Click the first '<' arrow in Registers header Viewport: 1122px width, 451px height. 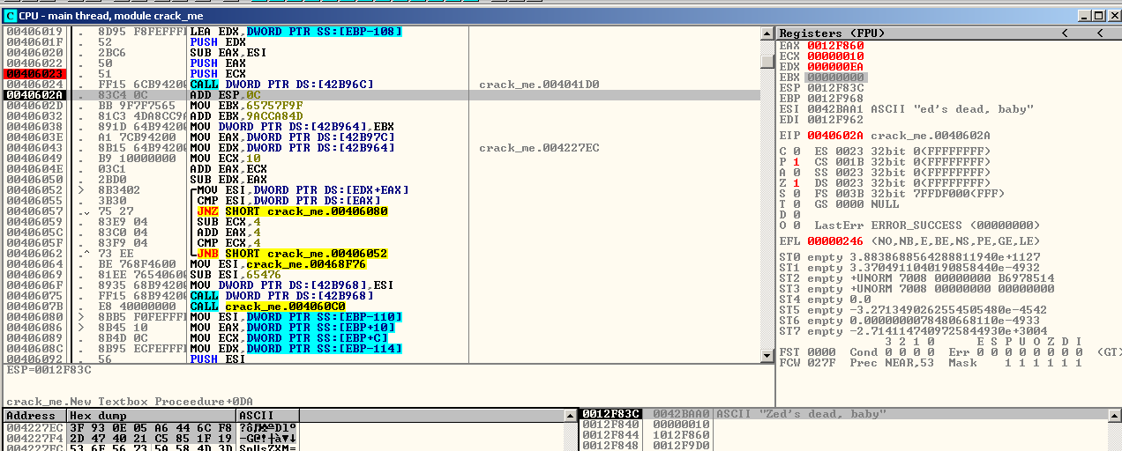click(1065, 33)
